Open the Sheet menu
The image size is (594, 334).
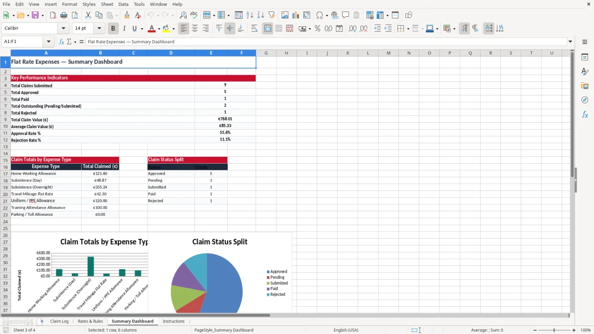pos(107,4)
